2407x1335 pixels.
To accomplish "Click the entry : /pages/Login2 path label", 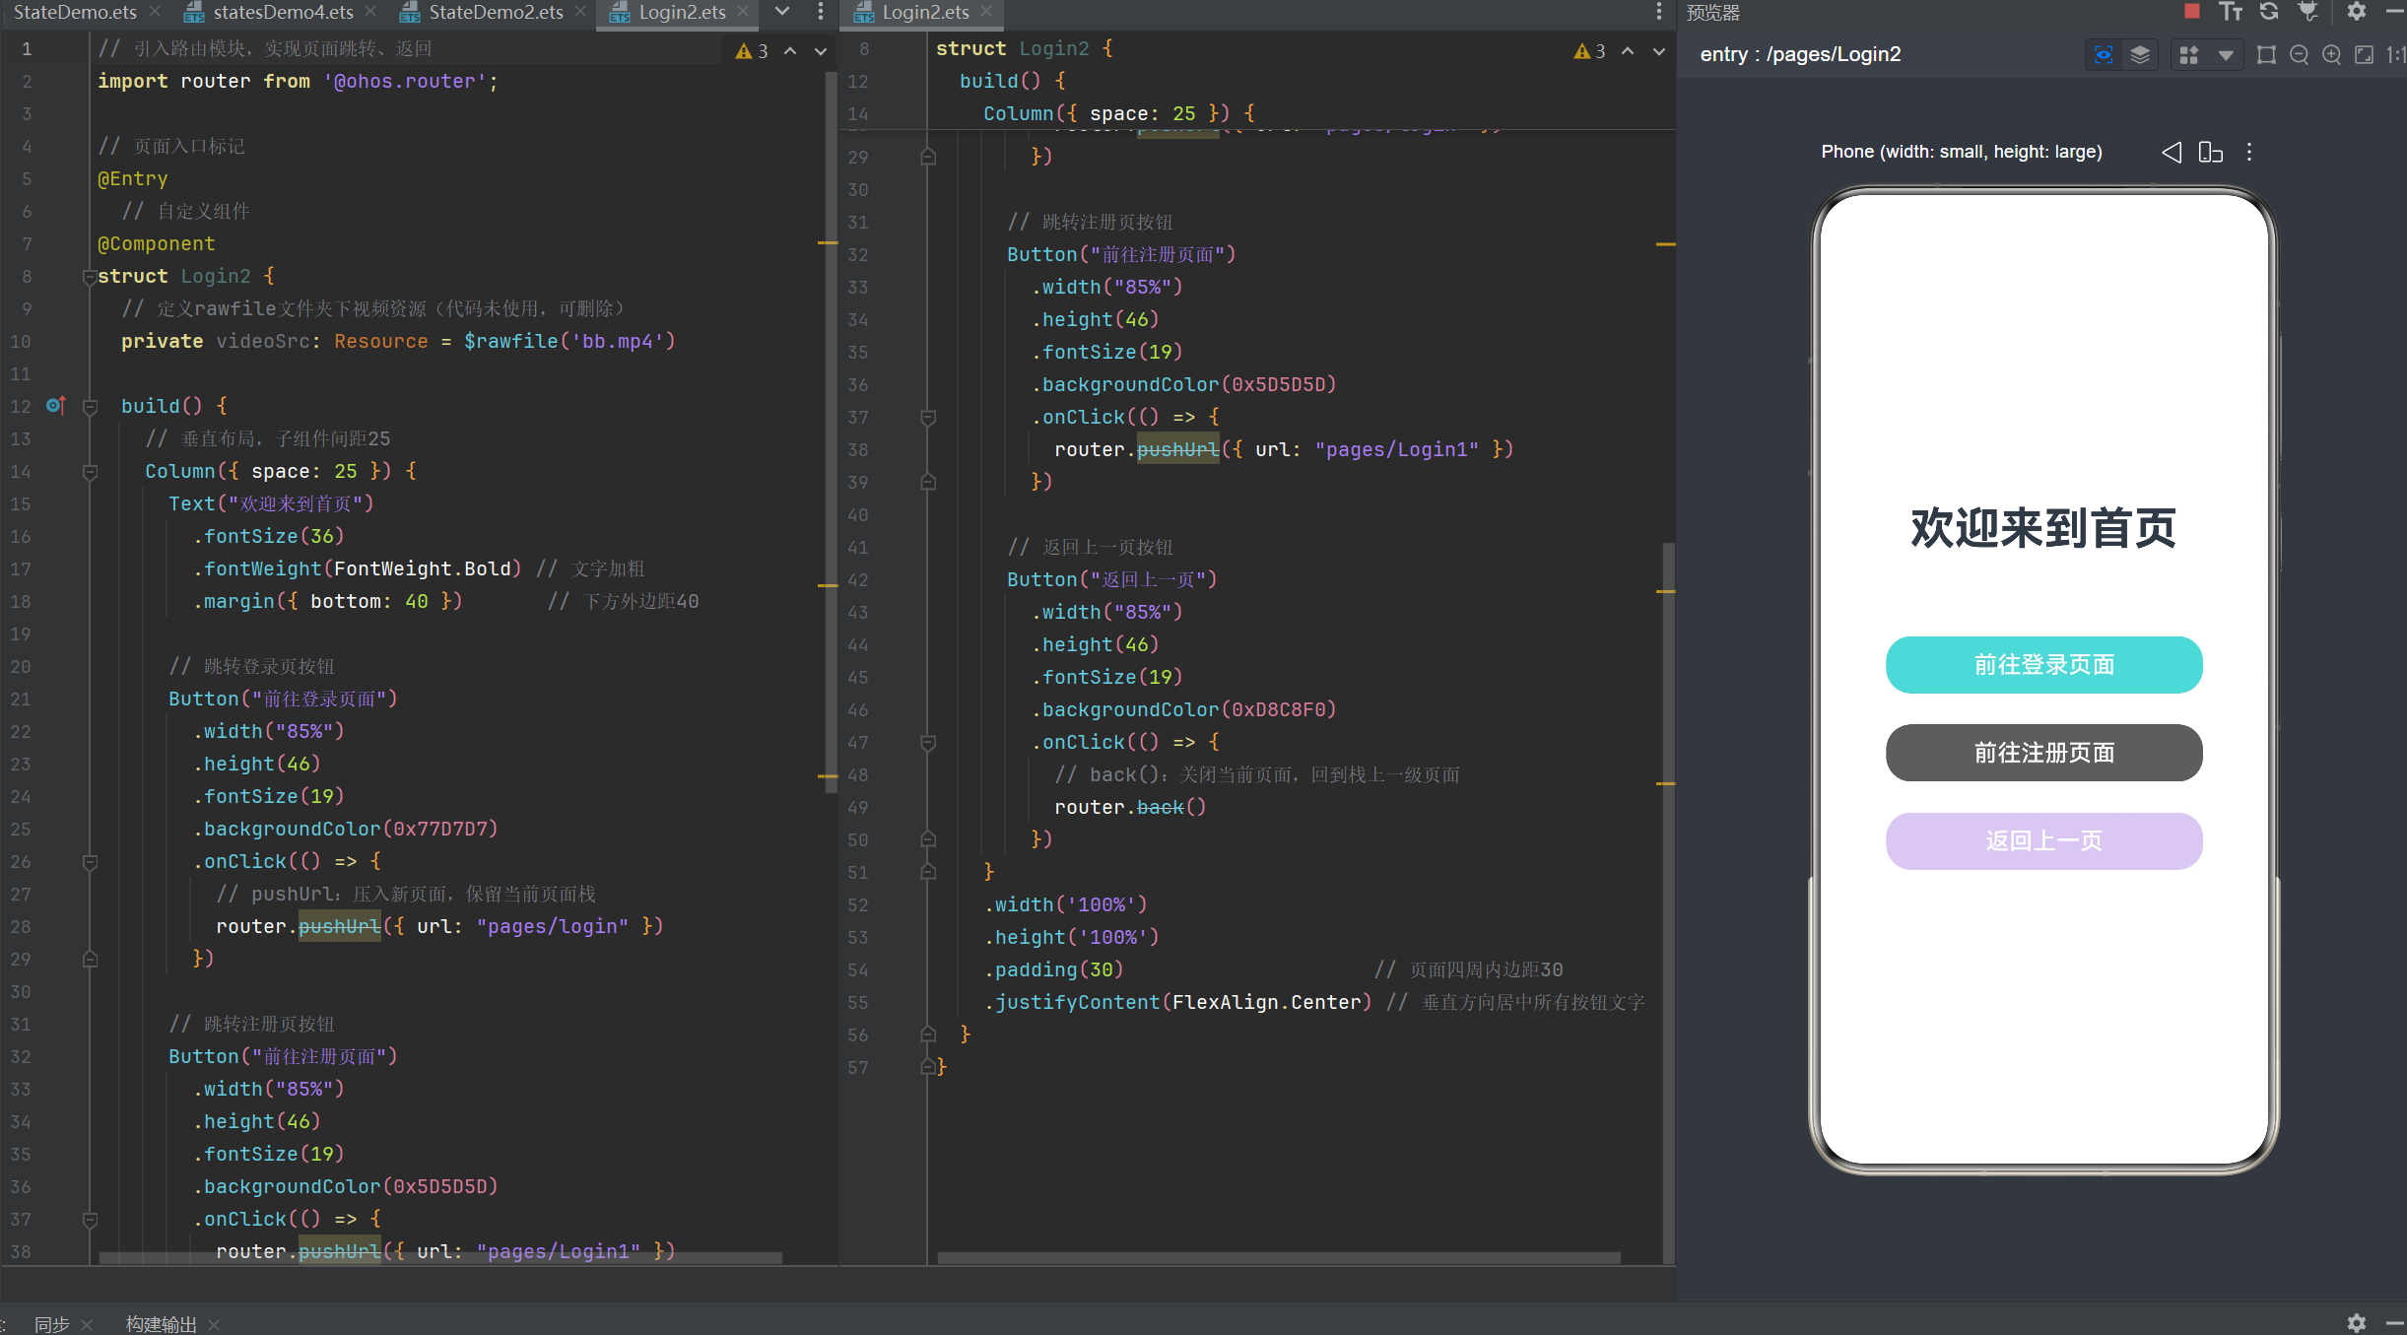I will pyautogui.click(x=1800, y=55).
